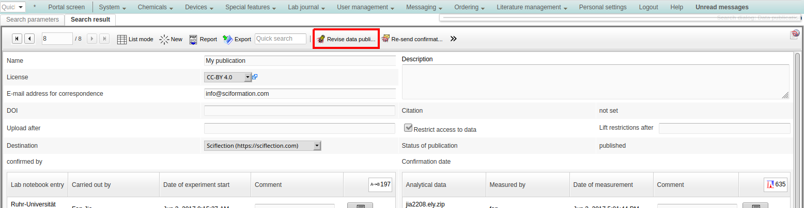
Task: Click the Quick search input field
Action: click(x=281, y=39)
